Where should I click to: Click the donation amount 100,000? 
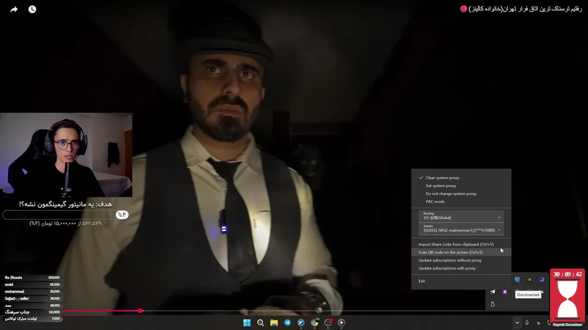54,277
